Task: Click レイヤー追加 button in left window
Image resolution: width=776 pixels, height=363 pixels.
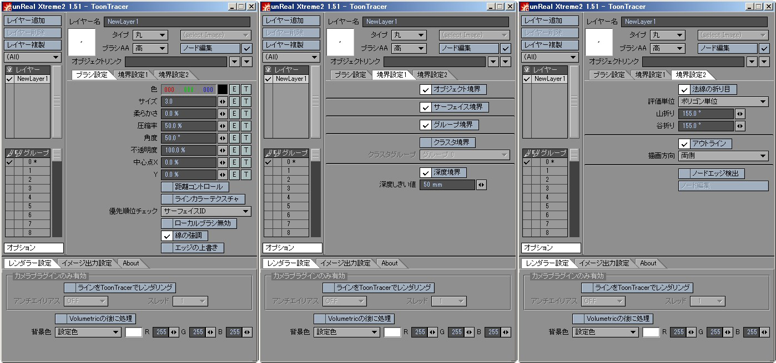Action: click(33, 21)
